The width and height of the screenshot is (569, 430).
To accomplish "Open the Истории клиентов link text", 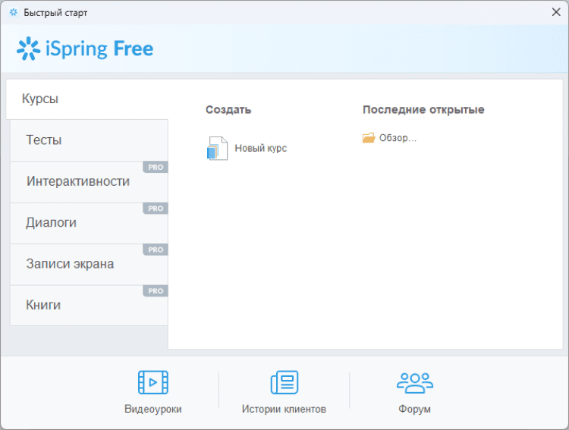I will [x=284, y=409].
